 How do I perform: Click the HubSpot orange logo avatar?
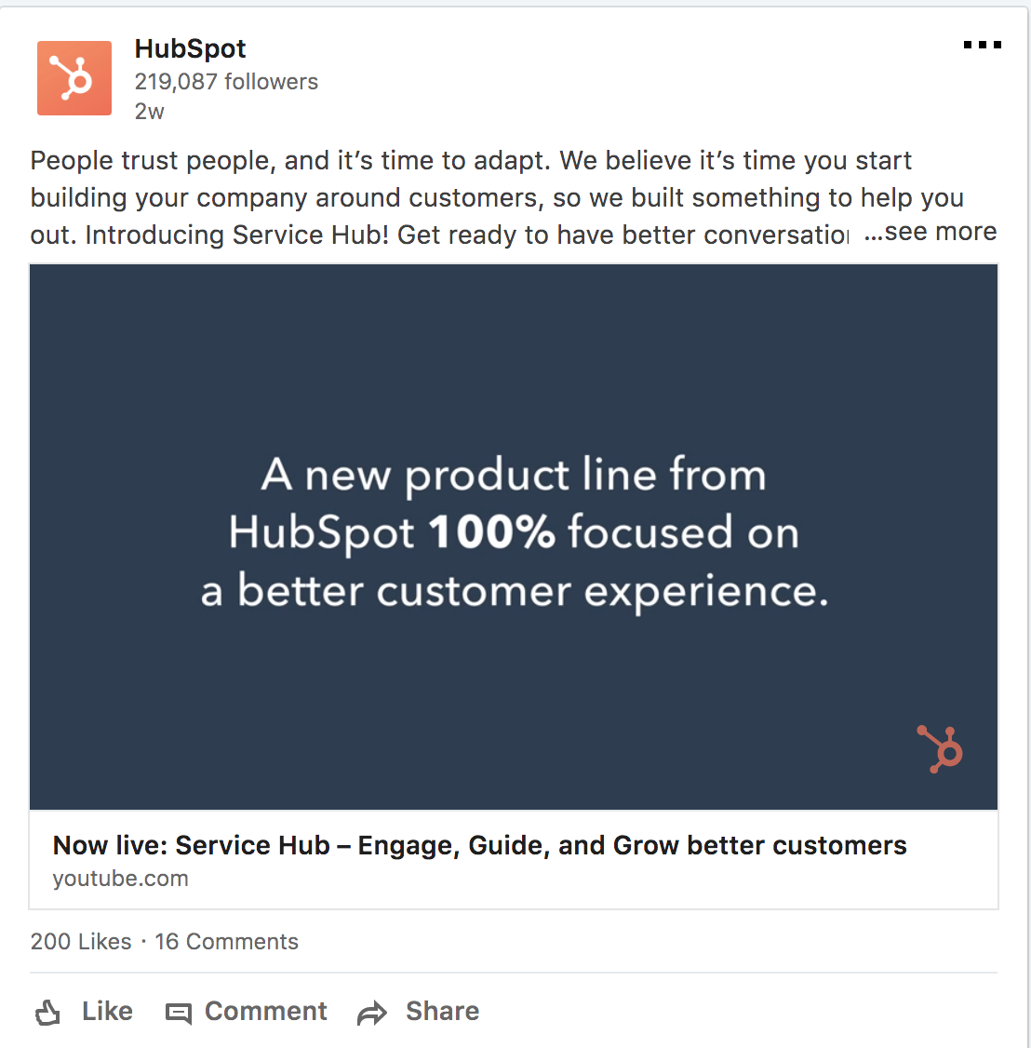pos(74,78)
